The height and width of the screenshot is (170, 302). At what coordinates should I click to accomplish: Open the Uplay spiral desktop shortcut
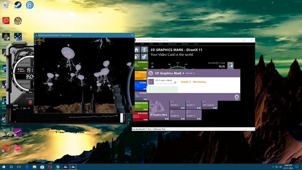tap(30, 5)
